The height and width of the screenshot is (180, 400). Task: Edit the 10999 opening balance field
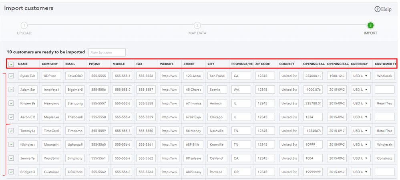pos(313,144)
